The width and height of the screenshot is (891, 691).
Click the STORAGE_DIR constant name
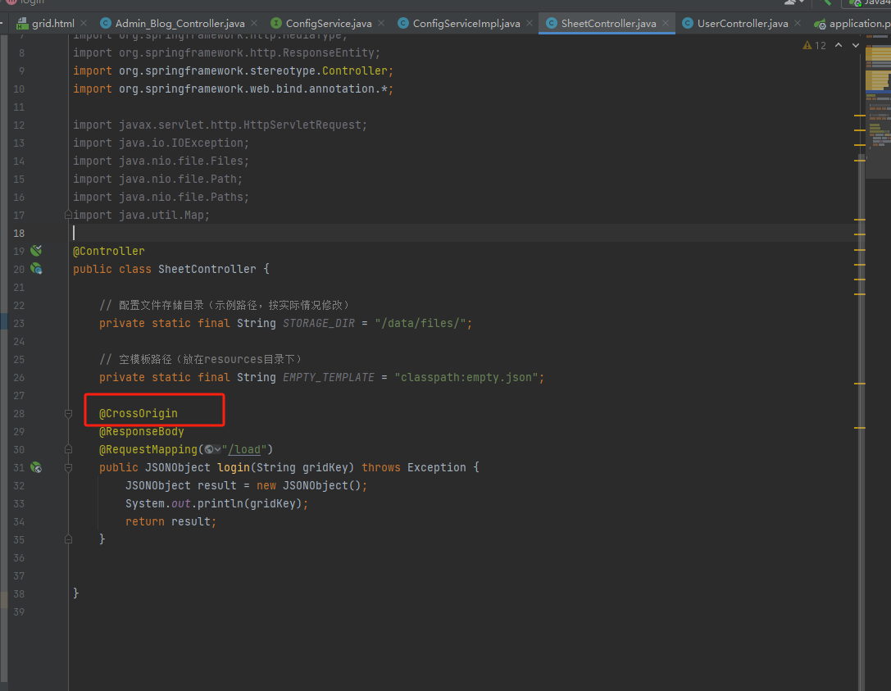tap(318, 323)
